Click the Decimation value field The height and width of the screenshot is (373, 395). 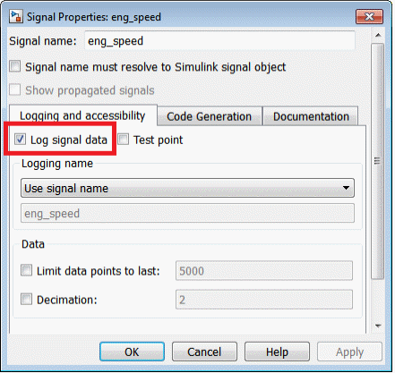[x=264, y=300]
